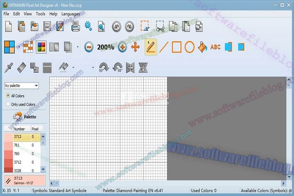Select the ABC text tool
Viewport: 294px width, 196px height.
(215, 47)
